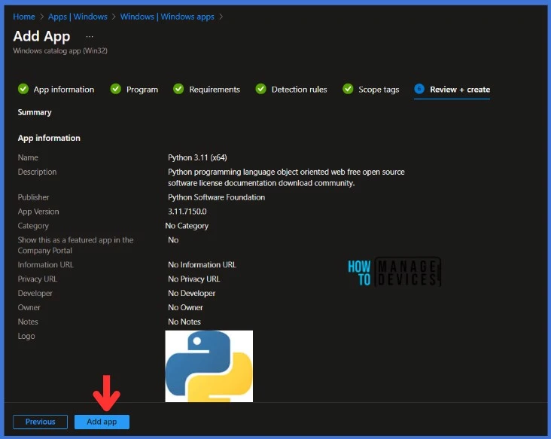
Task: Click the Information URL field label
Action: pyautogui.click(x=46, y=264)
